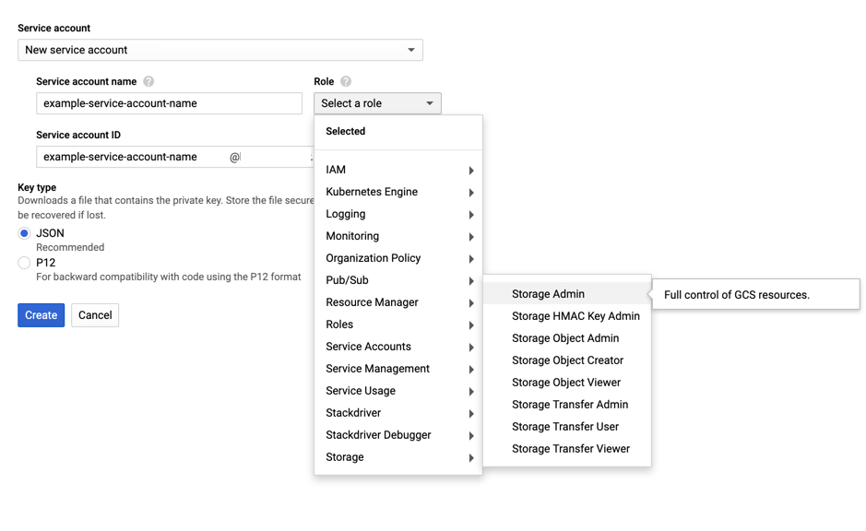The height and width of the screenshot is (531, 866).
Task: Choose the Storage Transfer User role
Action: 567,427
